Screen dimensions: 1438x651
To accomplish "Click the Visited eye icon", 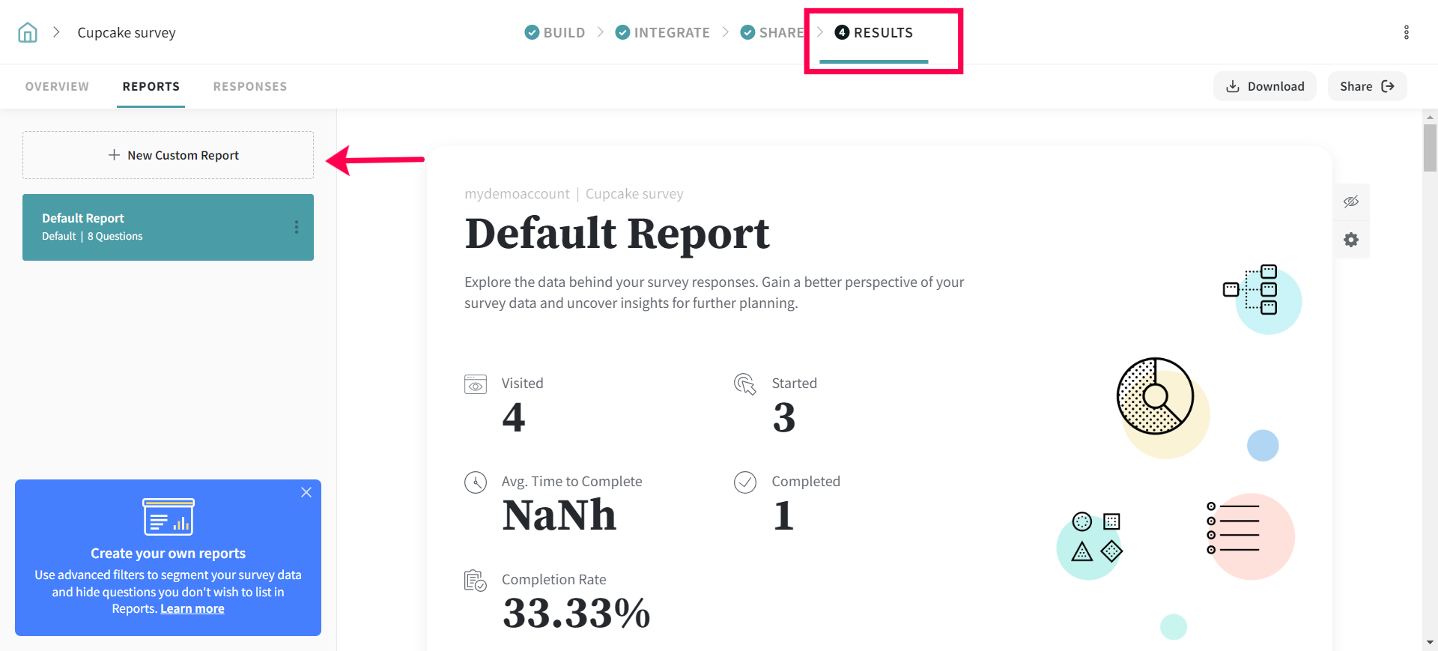I will 476,384.
